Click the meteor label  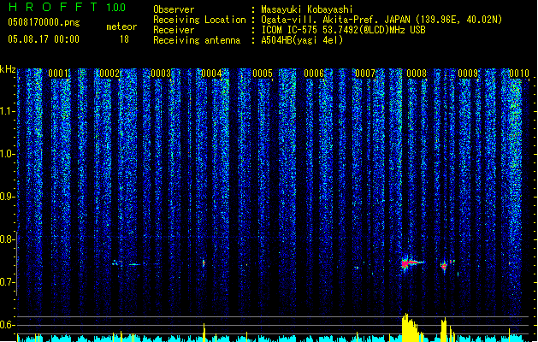tap(121, 27)
